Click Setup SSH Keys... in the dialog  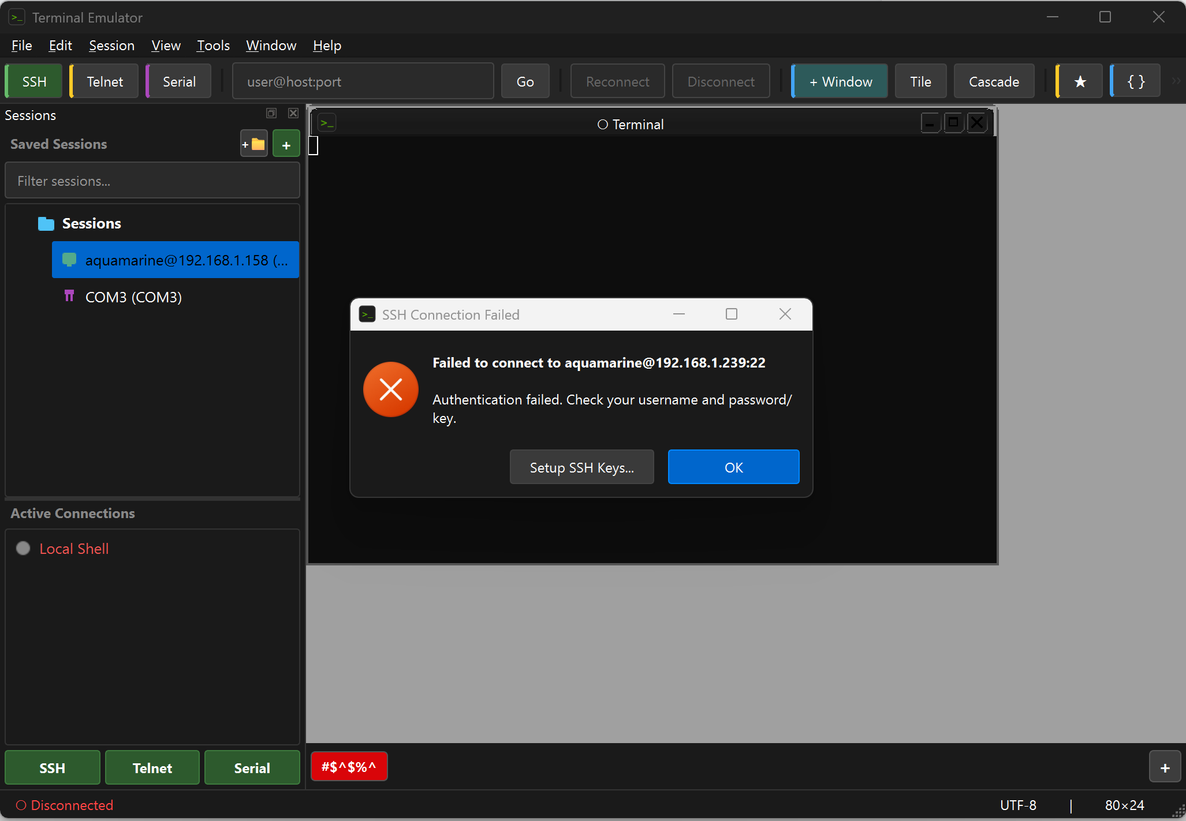pyautogui.click(x=582, y=467)
